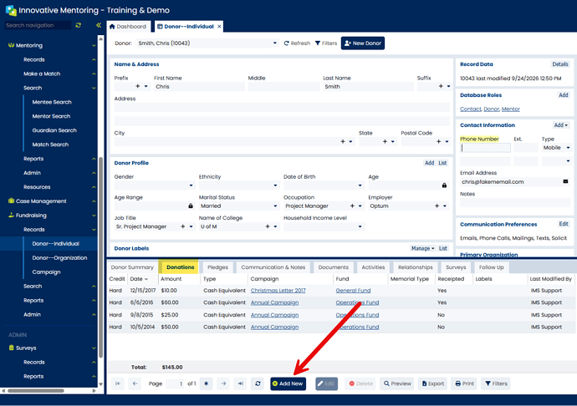Open the Household Income Level dropdown
This screenshot has height=406, width=577.
point(360,226)
